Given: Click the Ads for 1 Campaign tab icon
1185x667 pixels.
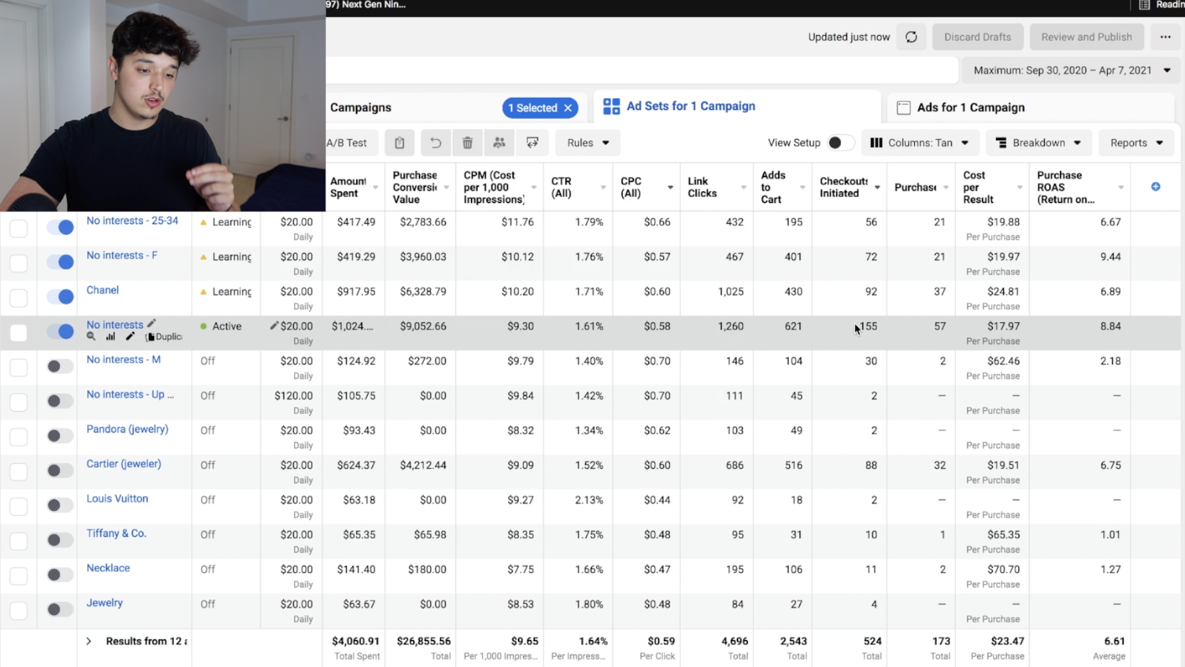Looking at the screenshot, I should (903, 108).
